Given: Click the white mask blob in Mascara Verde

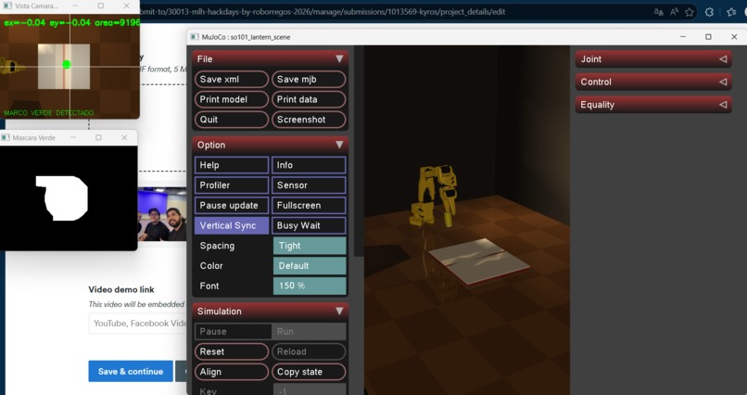Looking at the screenshot, I should pyautogui.click(x=62, y=197).
